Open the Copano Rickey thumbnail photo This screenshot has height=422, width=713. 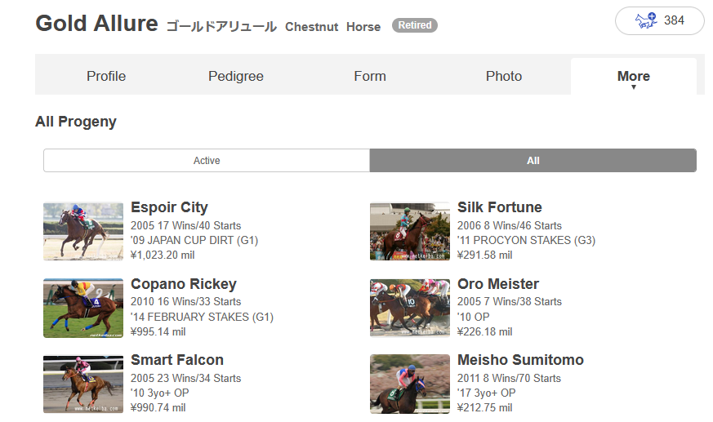[x=83, y=309]
